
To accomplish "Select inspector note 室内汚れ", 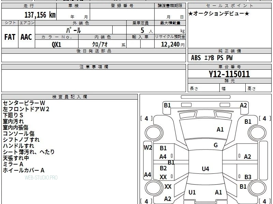I will click(13, 121).
